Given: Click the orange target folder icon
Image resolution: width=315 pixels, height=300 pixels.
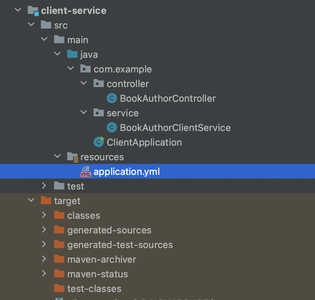Looking at the screenshot, I should (46, 200).
